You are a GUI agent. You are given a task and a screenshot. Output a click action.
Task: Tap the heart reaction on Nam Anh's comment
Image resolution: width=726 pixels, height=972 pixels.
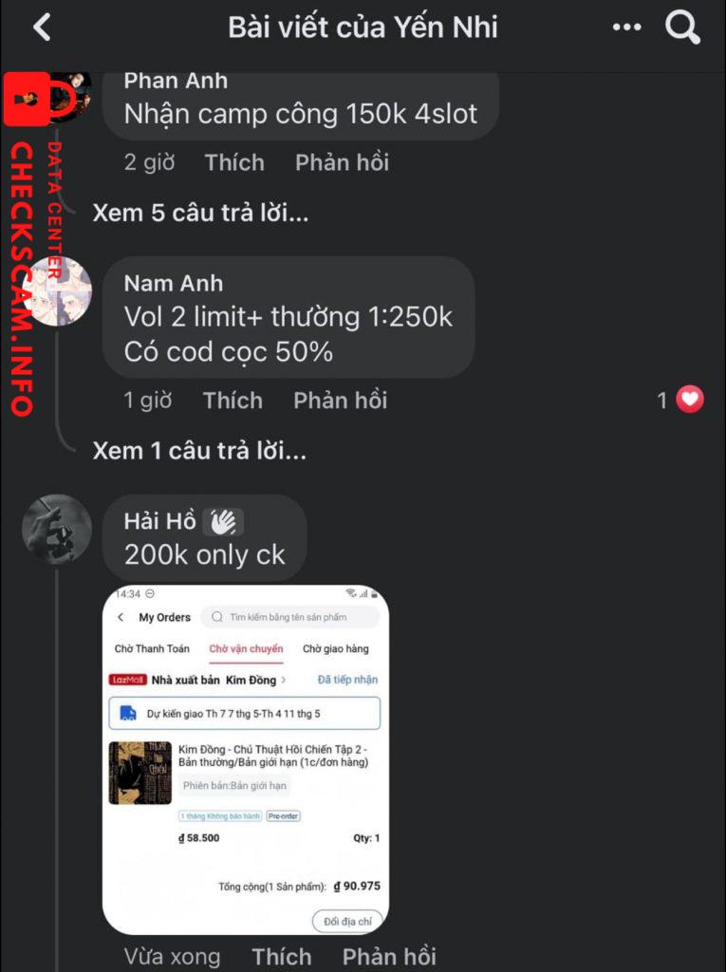pos(690,401)
